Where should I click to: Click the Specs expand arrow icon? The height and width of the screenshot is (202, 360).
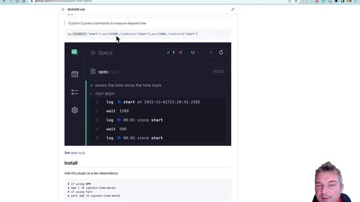pos(93,53)
